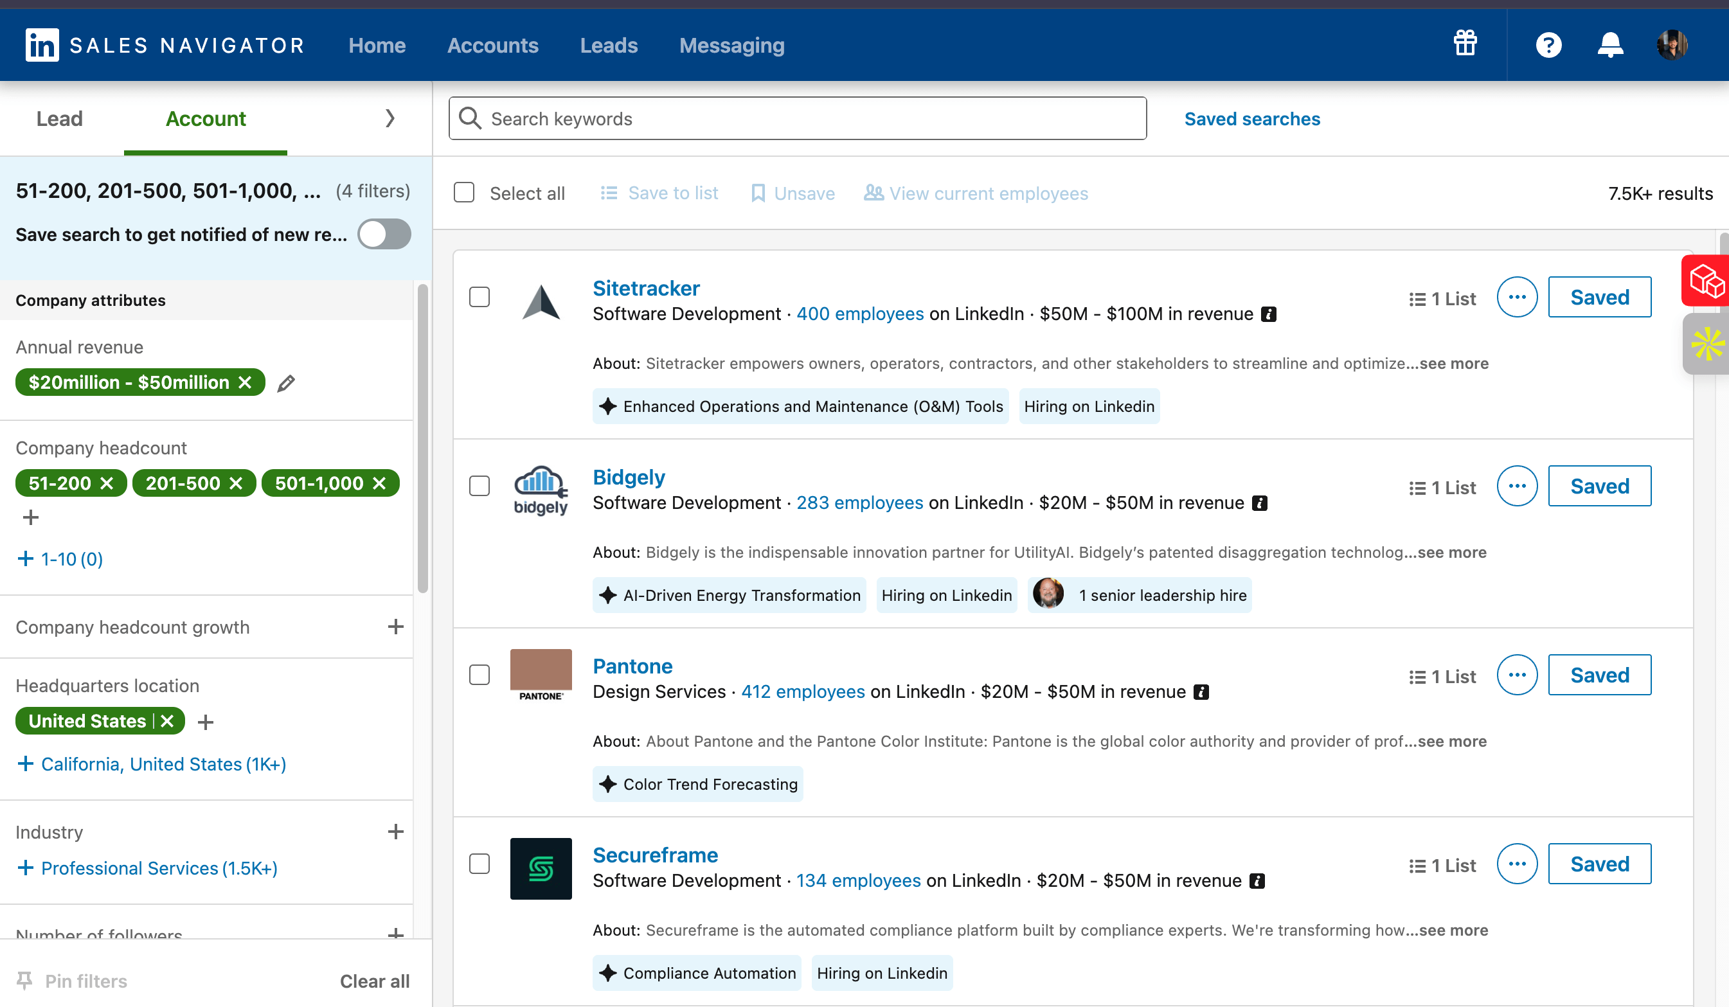
Task: Switch to the Lead tab
Action: tap(59, 119)
